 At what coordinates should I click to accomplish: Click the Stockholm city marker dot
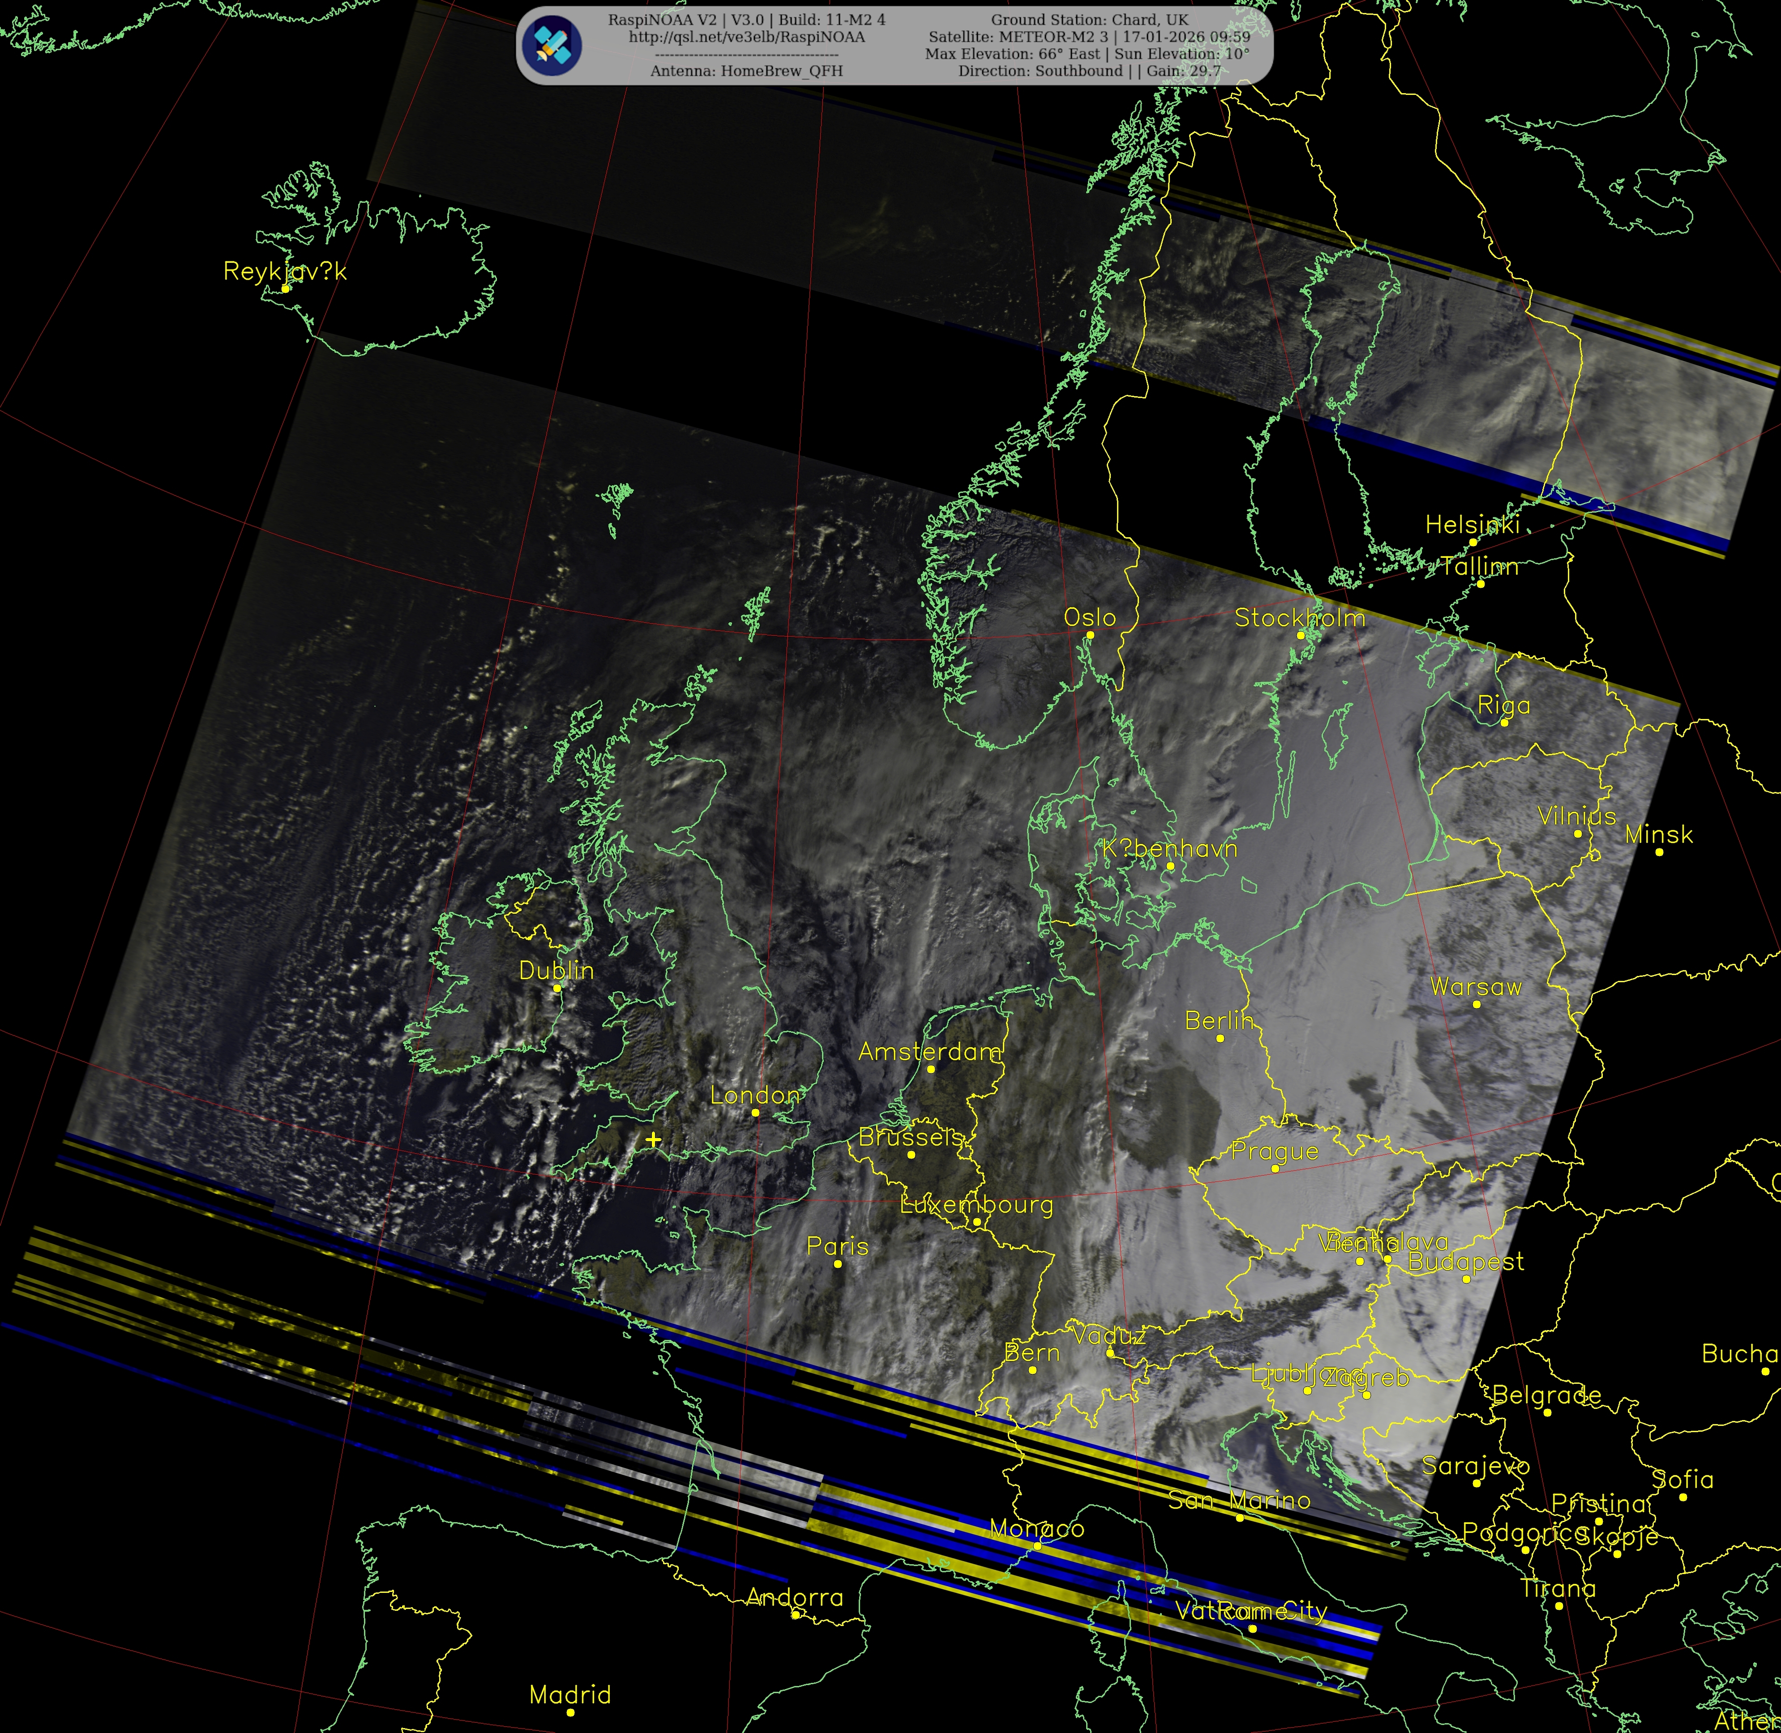point(1300,635)
